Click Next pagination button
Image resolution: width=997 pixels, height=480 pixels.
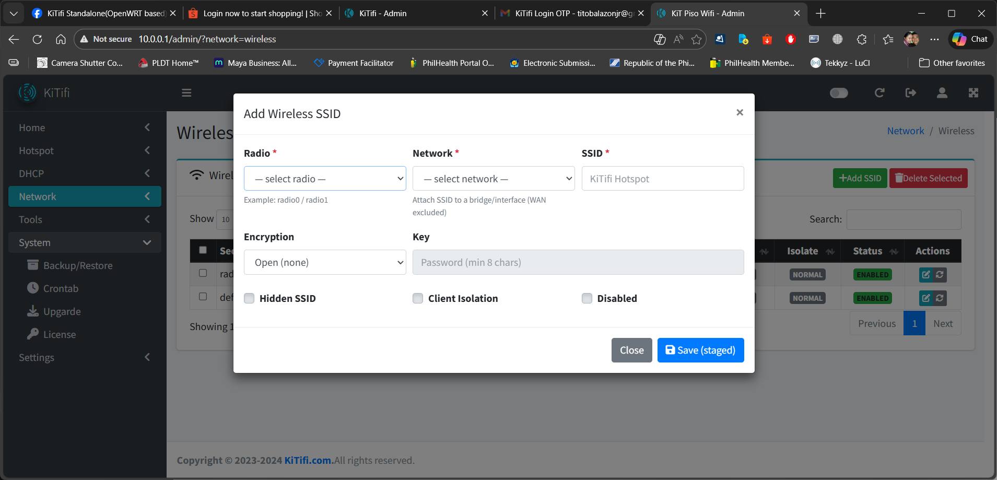(943, 323)
